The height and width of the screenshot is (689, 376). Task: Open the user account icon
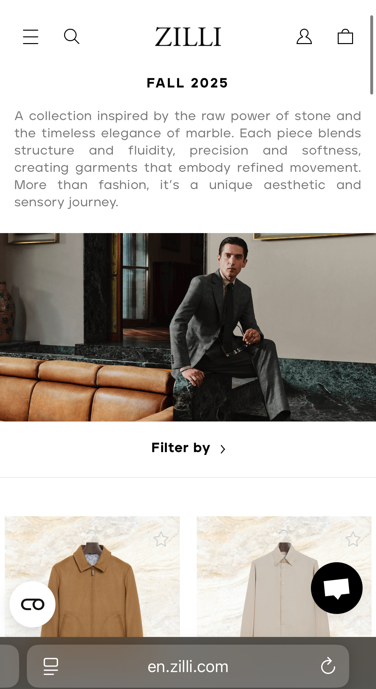pyautogui.click(x=304, y=36)
